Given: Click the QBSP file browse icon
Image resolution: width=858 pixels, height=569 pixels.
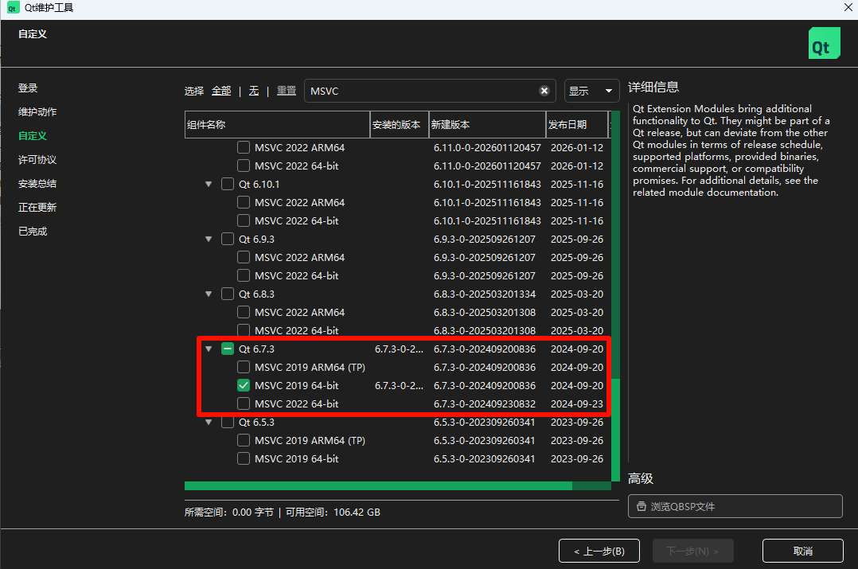Looking at the screenshot, I should 642,507.
